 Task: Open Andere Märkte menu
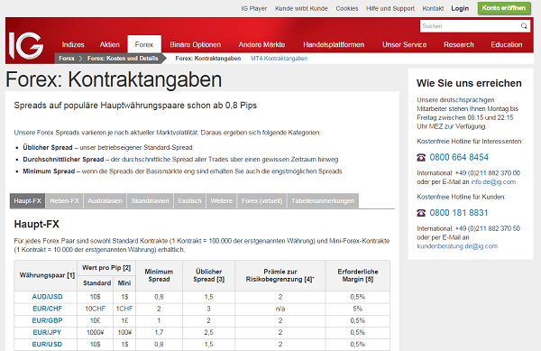(261, 44)
